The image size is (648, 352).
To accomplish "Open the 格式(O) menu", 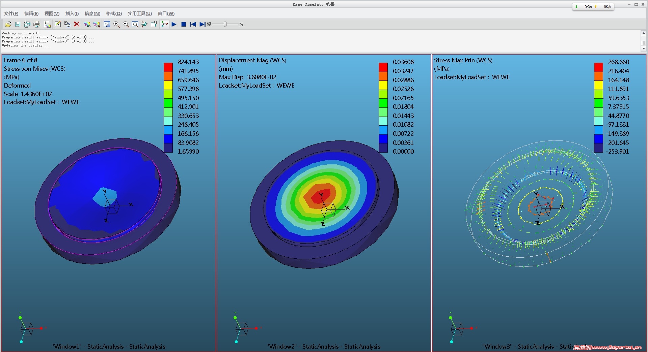I will [x=114, y=13].
